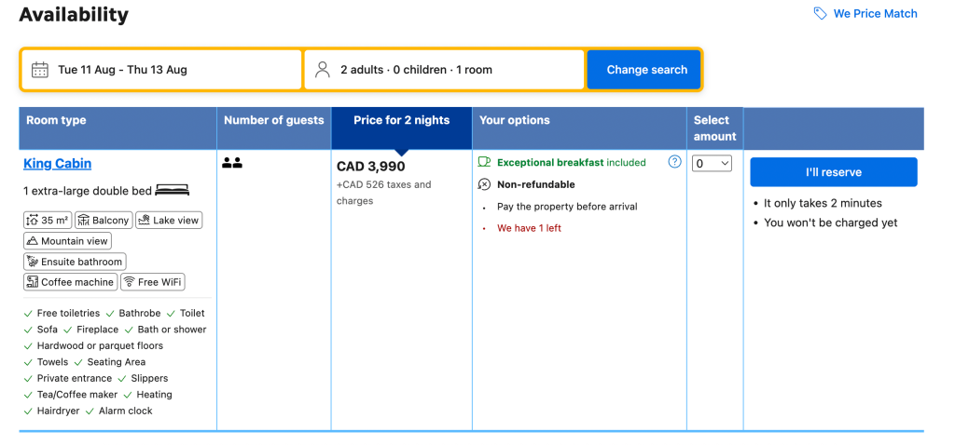
Task: Click the Price for 2 nights column header
Action: pos(401,120)
